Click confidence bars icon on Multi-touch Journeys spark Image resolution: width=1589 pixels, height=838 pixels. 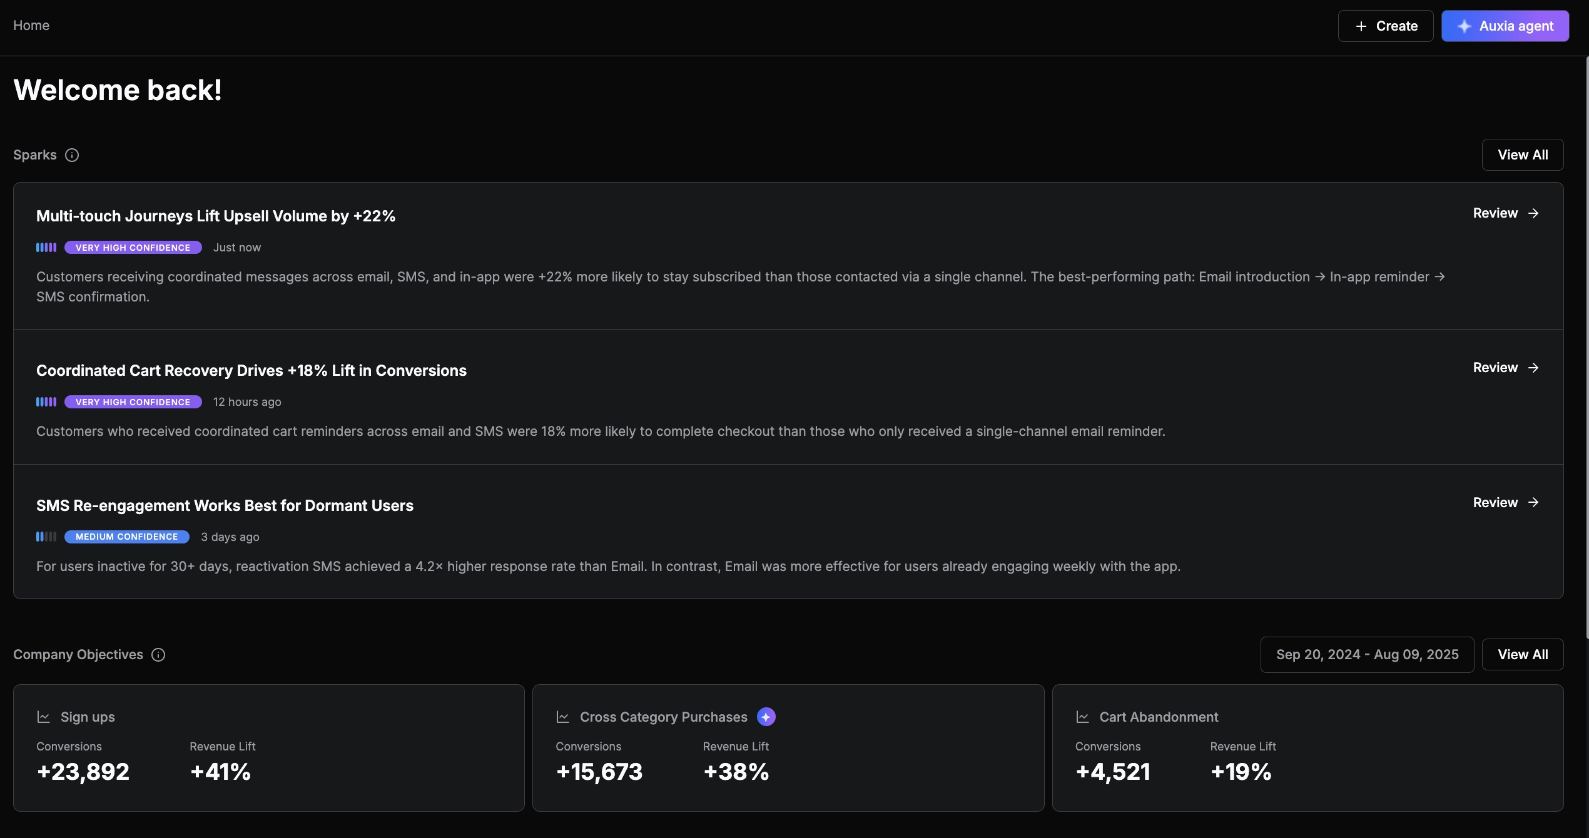tap(46, 248)
